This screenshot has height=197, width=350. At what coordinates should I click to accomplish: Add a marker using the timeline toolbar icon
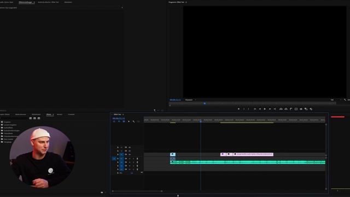pyautogui.click(x=129, y=121)
